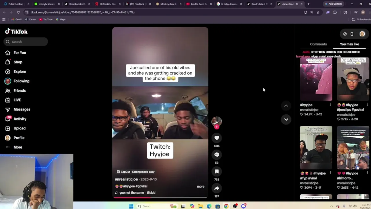
Task: Open the All Bookmarks folder
Action: 361,19
